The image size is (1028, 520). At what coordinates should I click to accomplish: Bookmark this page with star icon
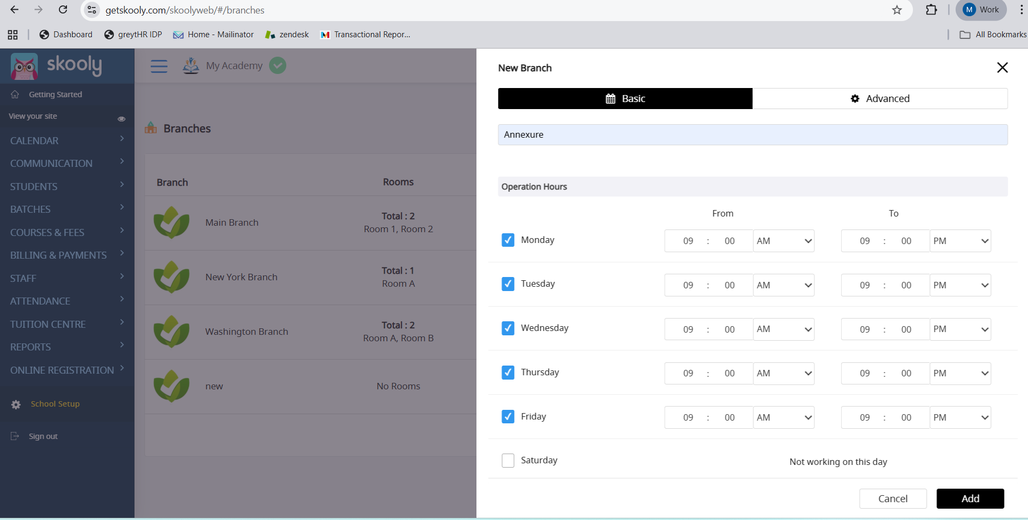pos(897,10)
